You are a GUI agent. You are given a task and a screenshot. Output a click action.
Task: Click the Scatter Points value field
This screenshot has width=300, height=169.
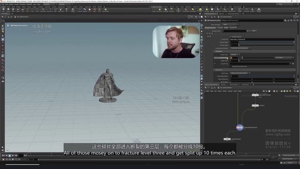(234, 58)
